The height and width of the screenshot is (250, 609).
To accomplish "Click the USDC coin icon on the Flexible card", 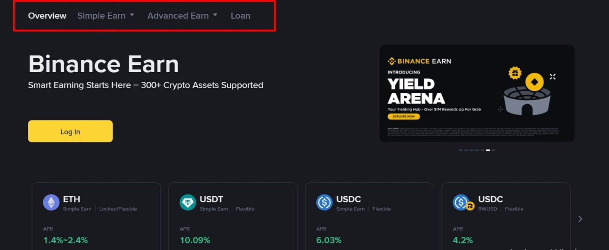I will point(324,202).
